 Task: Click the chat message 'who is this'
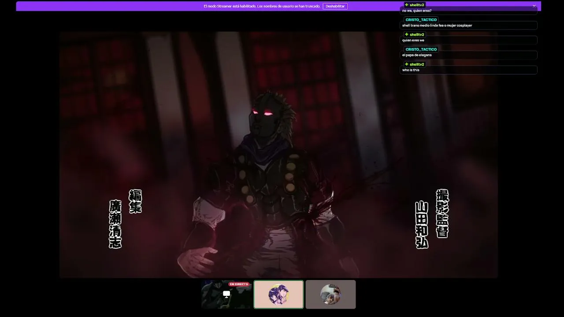coord(411,70)
